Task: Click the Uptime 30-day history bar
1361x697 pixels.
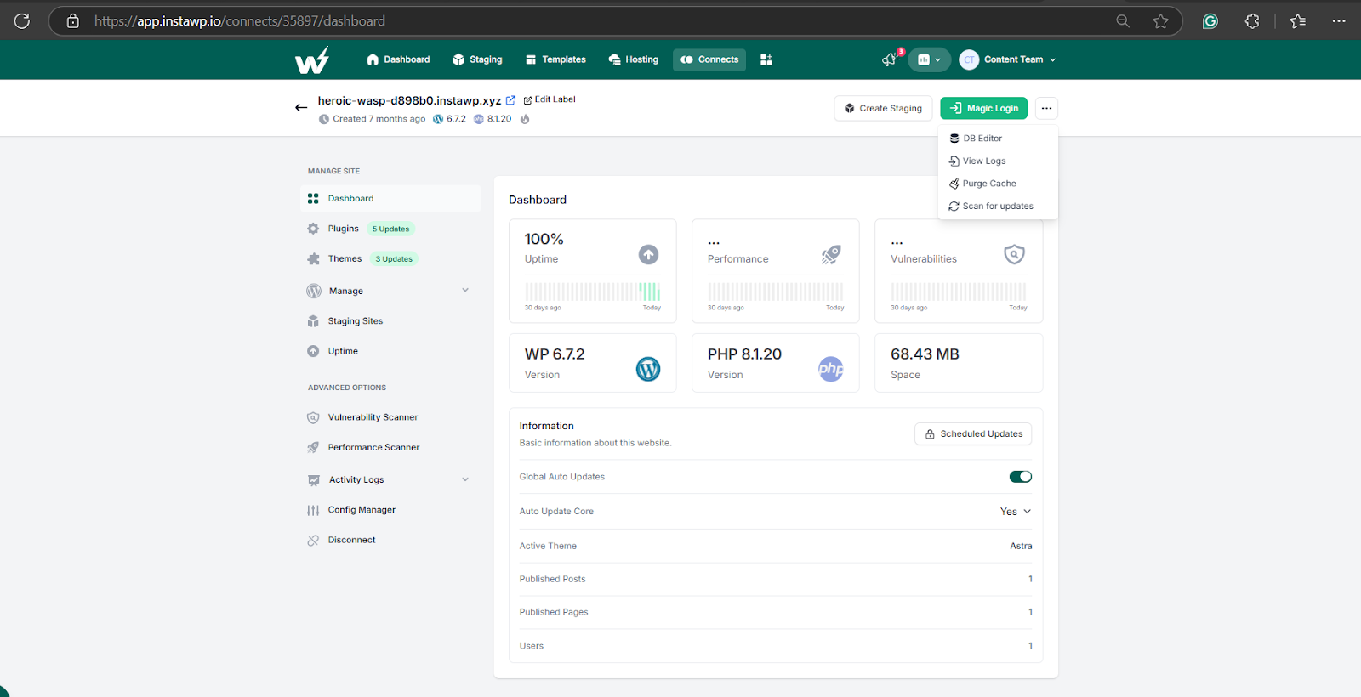Action: (x=593, y=292)
